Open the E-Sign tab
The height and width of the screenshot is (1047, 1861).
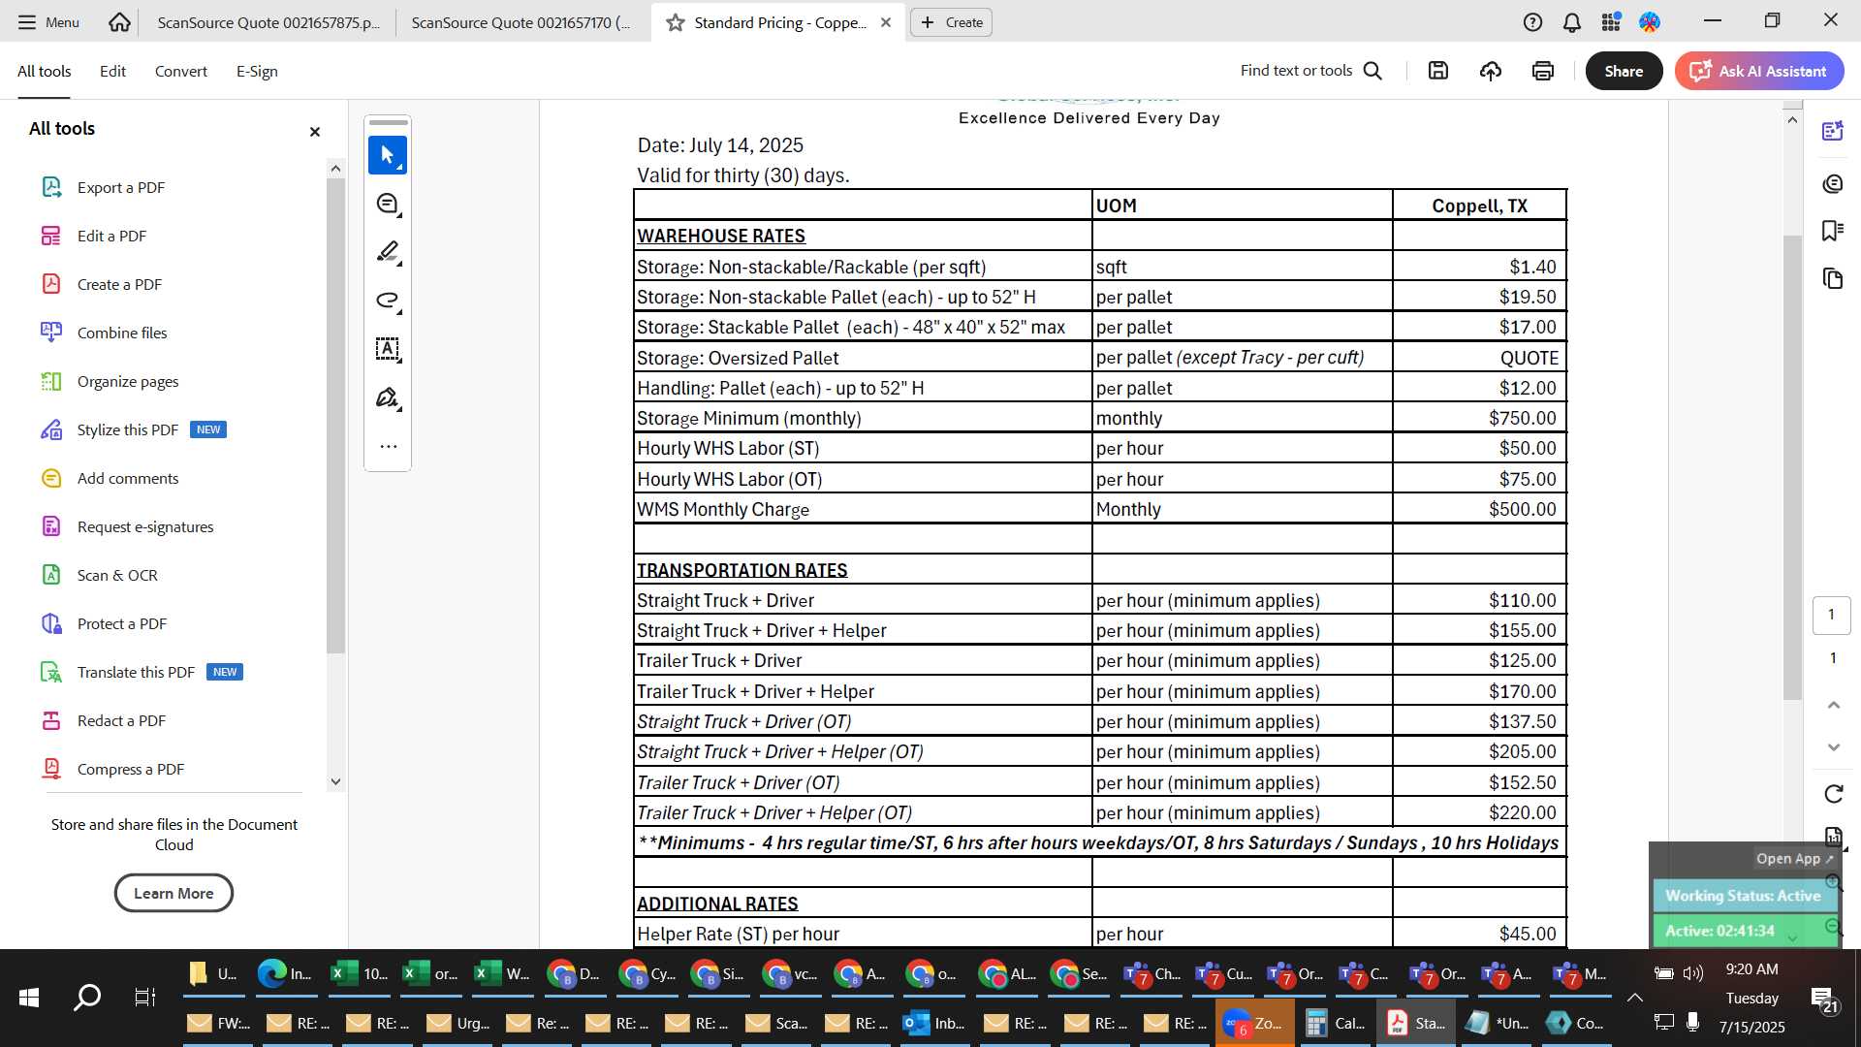click(257, 71)
